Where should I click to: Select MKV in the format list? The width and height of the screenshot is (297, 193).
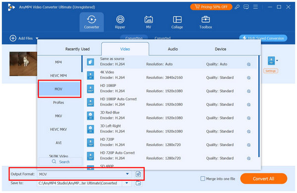tap(58, 116)
